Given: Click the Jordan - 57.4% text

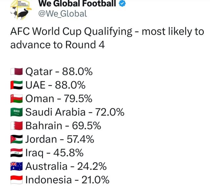Looking at the screenshot, I should [x=60, y=139].
